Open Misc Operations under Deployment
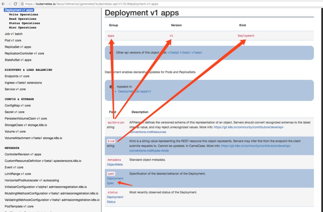The image size is (323, 212). click(x=23, y=28)
